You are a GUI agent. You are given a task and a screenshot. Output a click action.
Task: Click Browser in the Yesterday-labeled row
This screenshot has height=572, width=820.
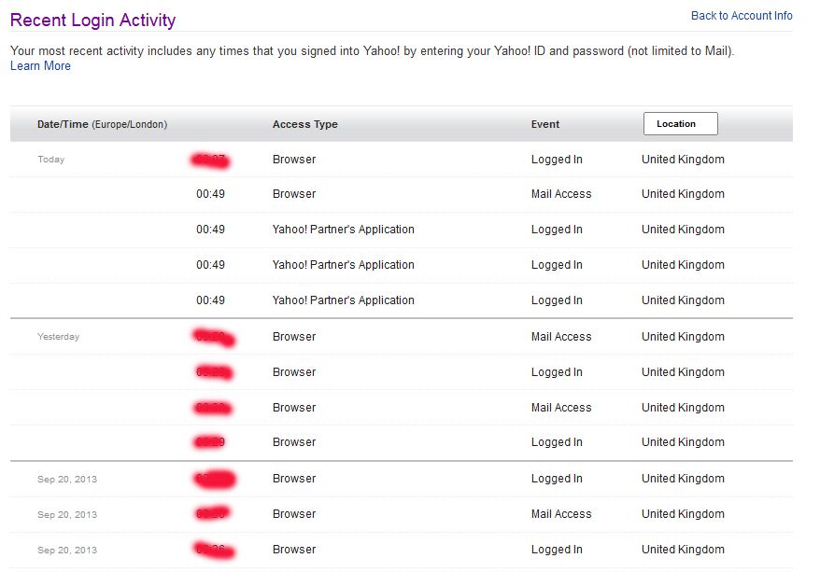tap(294, 337)
